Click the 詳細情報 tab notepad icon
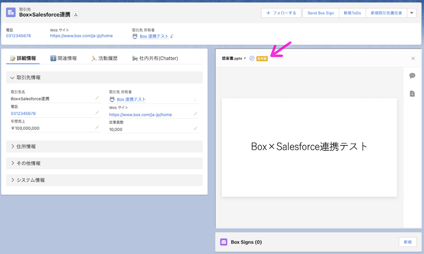The height and width of the screenshot is (254, 424). click(x=12, y=58)
